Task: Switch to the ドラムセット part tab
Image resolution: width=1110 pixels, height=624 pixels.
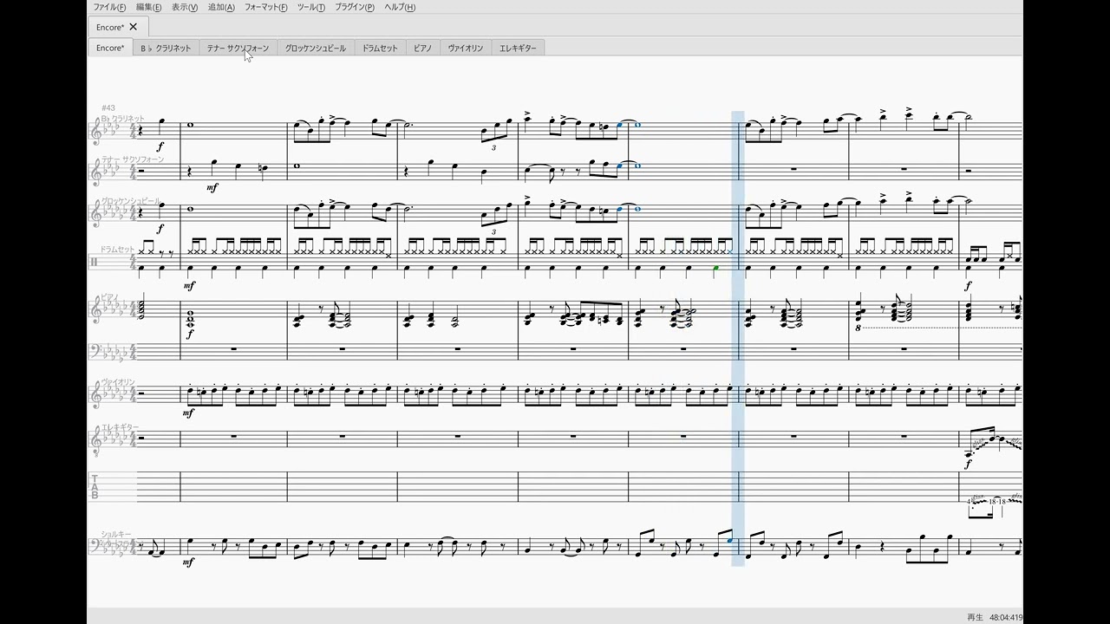Action: tap(380, 48)
